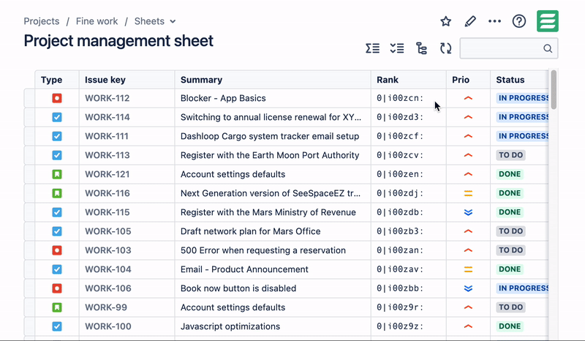Select summary 'Javascript optimizations'
Screen dimensions: 585x341
[230, 326]
